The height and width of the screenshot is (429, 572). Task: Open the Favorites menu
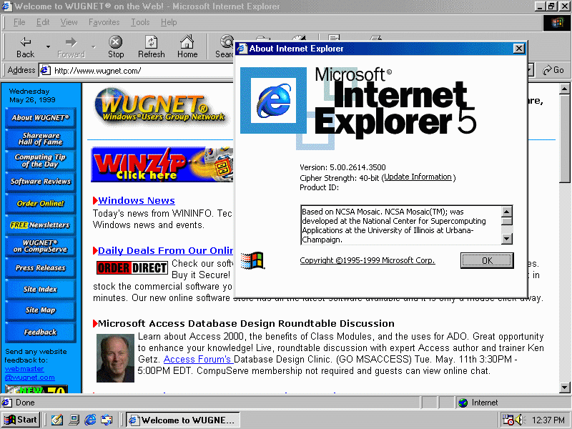coord(104,22)
